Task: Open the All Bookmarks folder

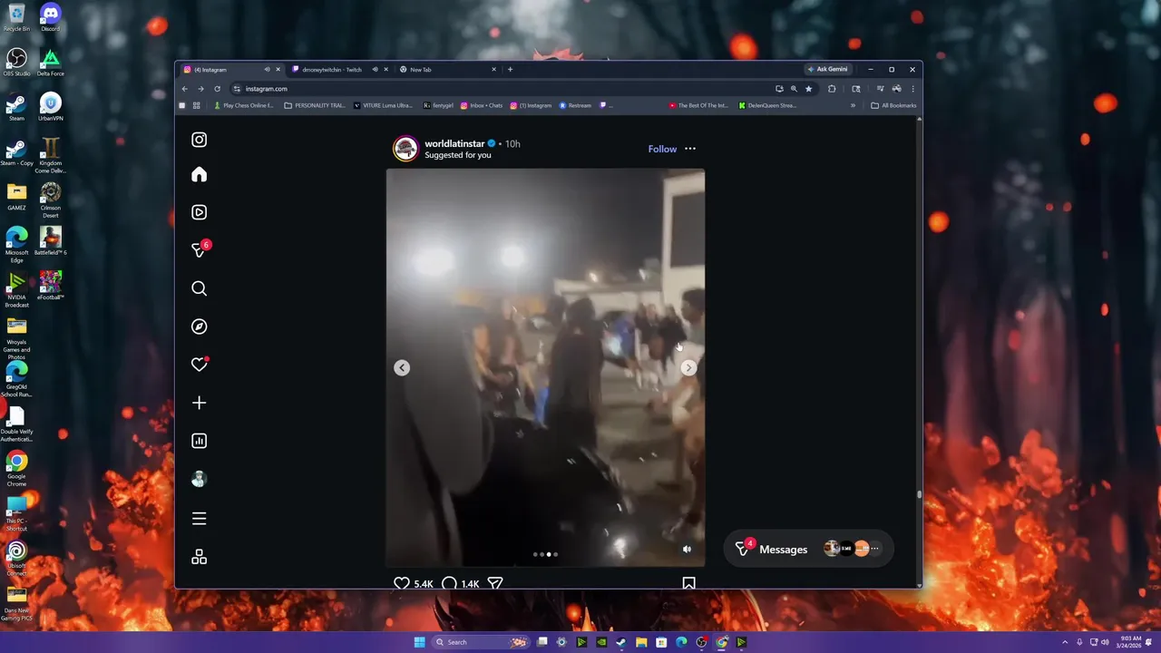Action: click(x=893, y=105)
